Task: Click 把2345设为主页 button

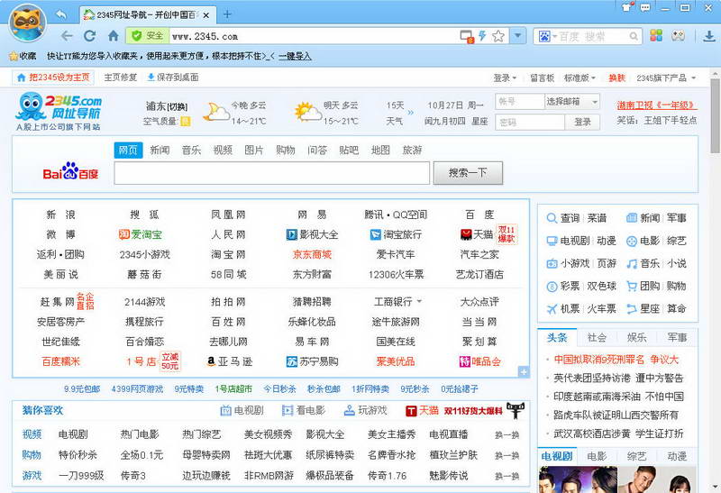Action: tap(53, 78)
